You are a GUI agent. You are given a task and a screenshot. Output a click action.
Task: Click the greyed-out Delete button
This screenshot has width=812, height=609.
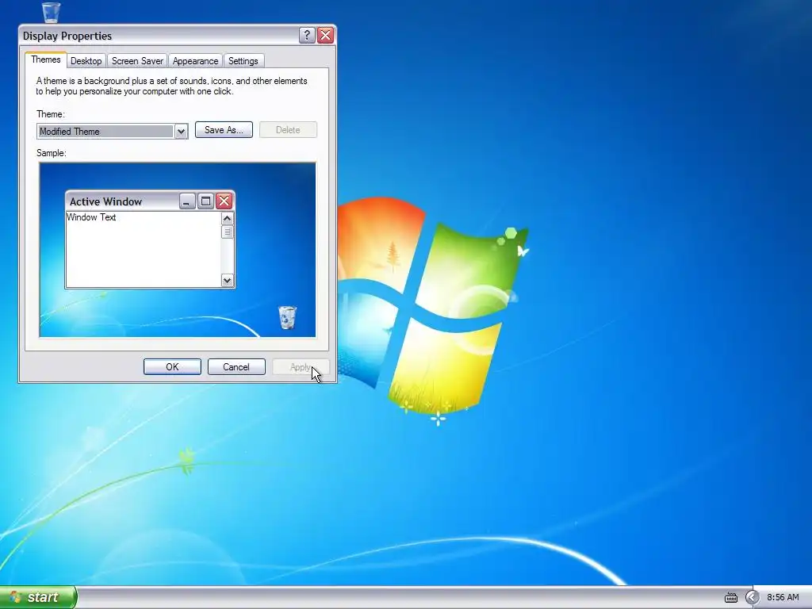coord(288,130)
